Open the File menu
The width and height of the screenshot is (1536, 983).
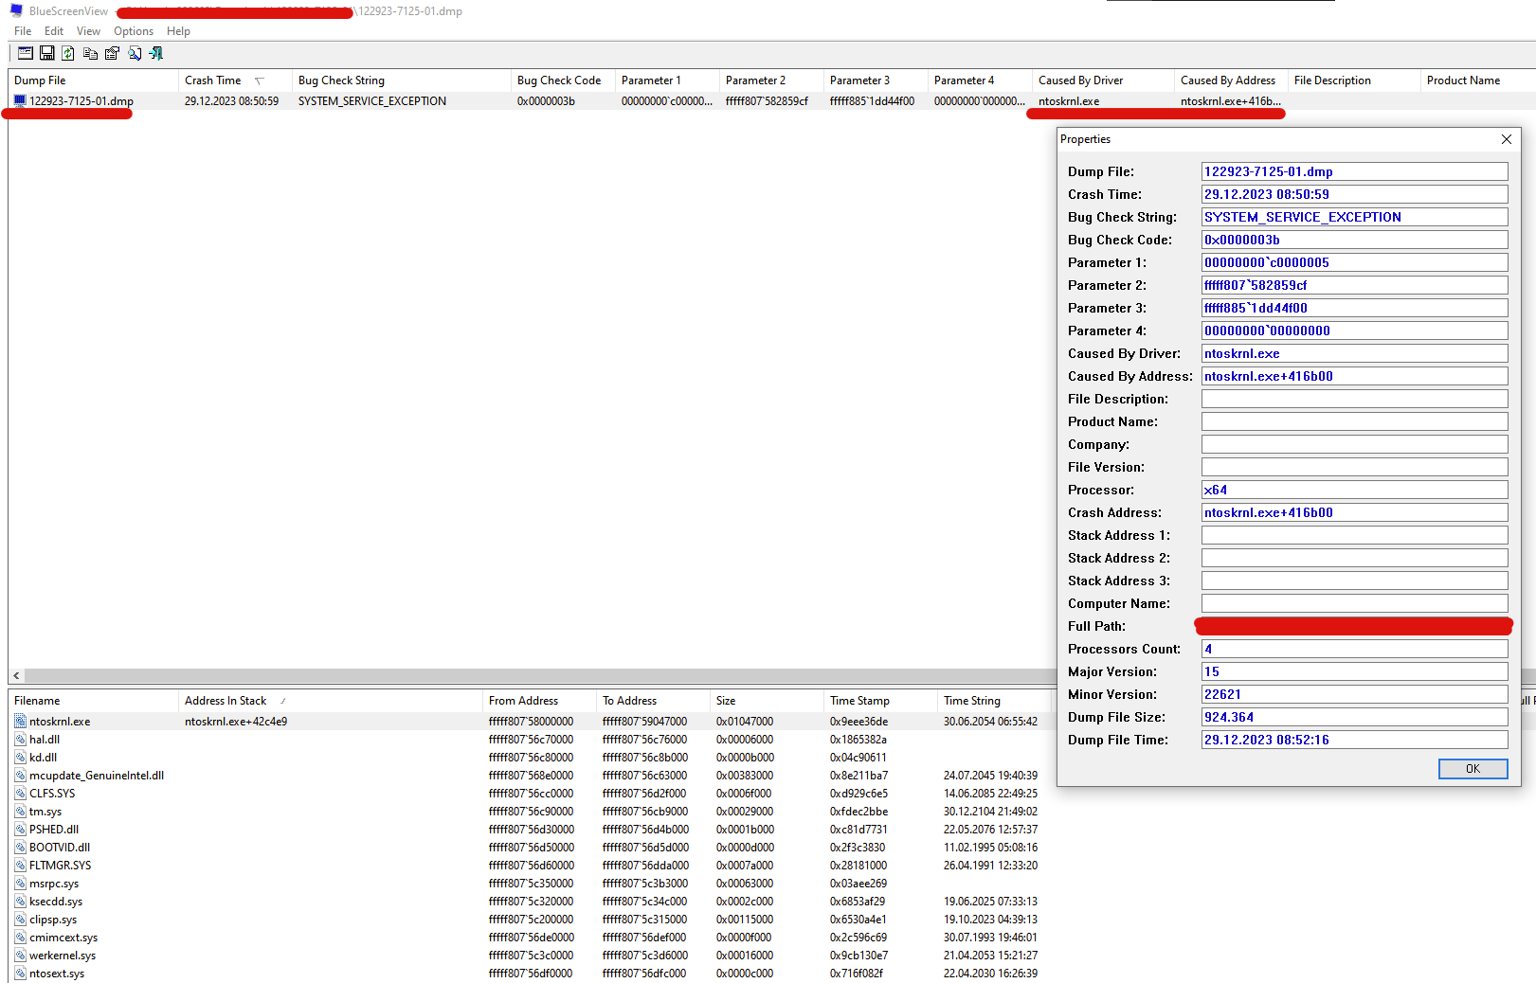23,31
